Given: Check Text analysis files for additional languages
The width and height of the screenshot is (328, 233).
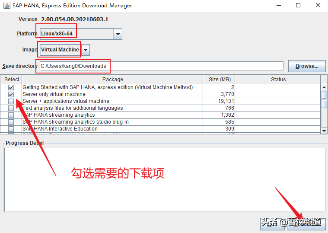Looking at the screenshot, I should pos(11,108).
